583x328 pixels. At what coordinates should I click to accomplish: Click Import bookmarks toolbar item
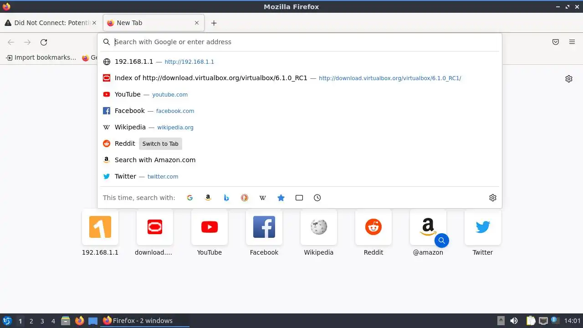tap(41, 57)
